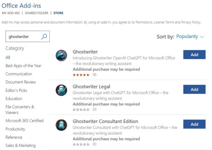Choose the Communication category
Screen dimensions: 212x150
point(19,74)
